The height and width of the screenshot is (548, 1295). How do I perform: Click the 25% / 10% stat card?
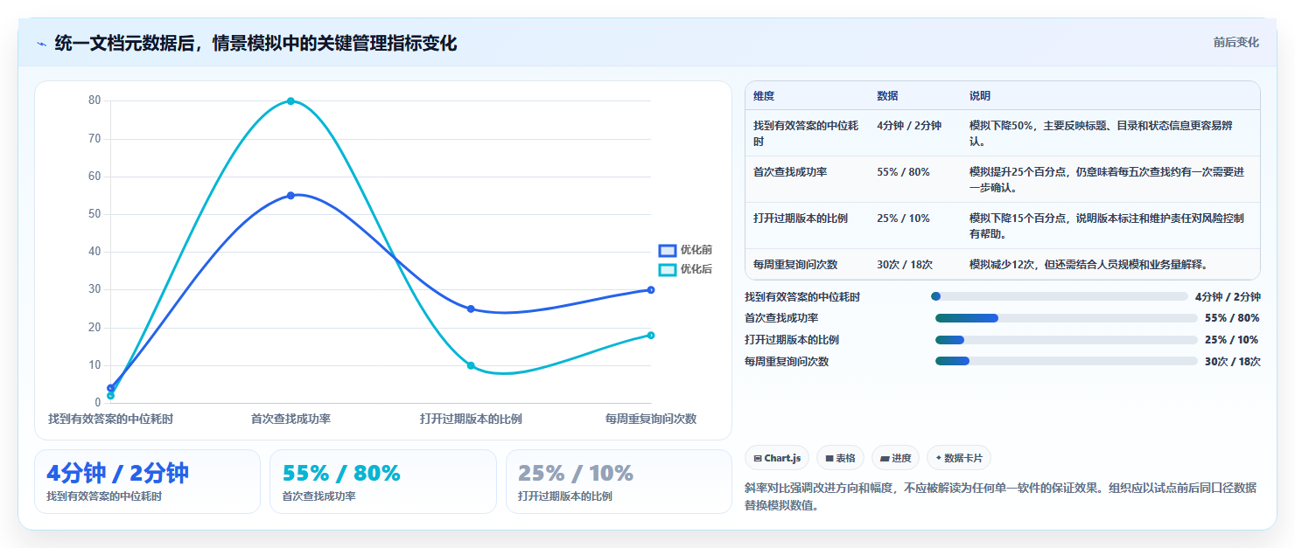tap(619, 482)
